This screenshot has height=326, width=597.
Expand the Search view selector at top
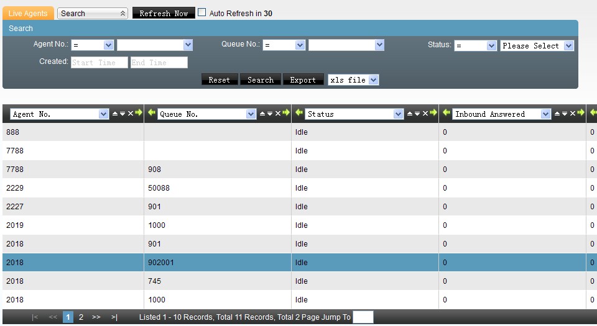92,13
